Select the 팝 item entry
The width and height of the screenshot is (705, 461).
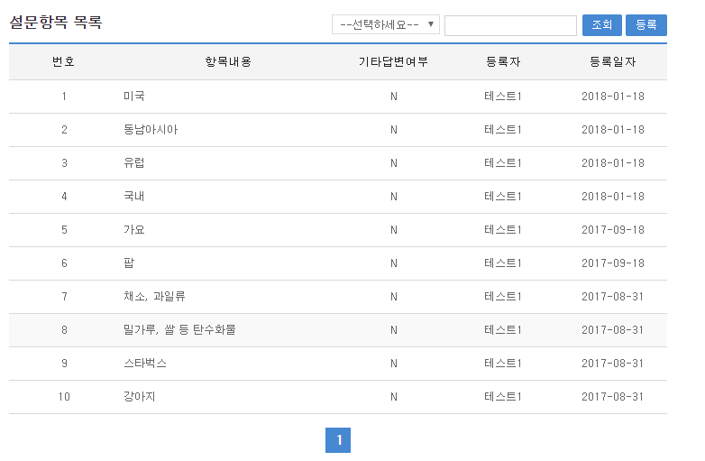coord(129,263)
